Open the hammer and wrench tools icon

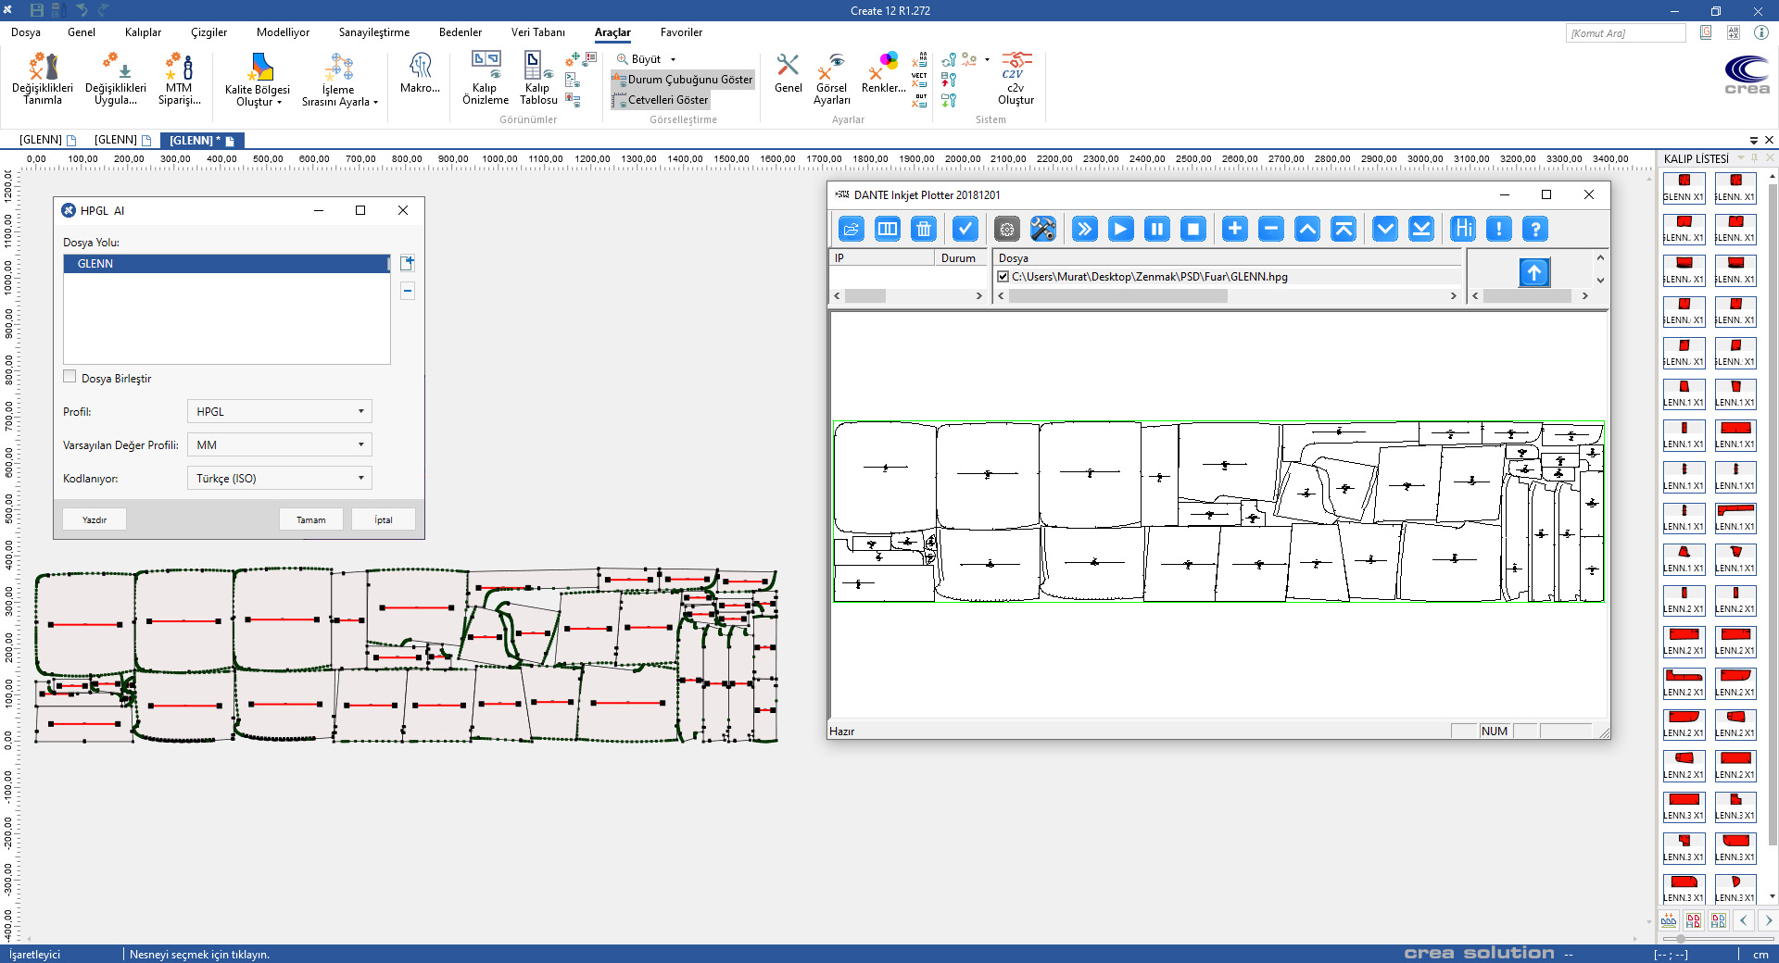click(1042, 229)
